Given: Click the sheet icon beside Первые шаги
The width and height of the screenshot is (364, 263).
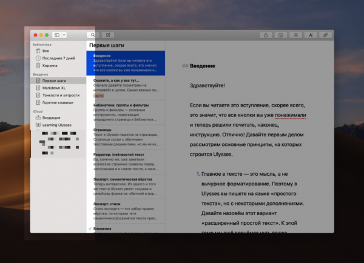Looking at the screenshot, I should (x=38, y=81).
